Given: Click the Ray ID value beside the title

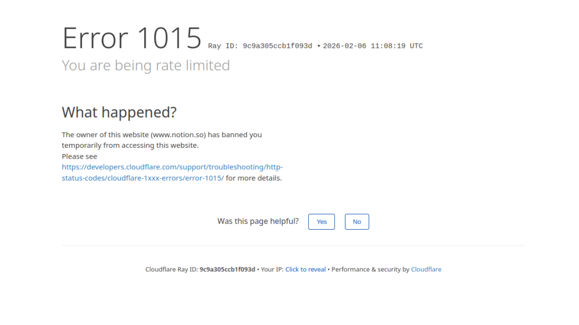Looking at the screenshot, I should click(x=277, y=46).
